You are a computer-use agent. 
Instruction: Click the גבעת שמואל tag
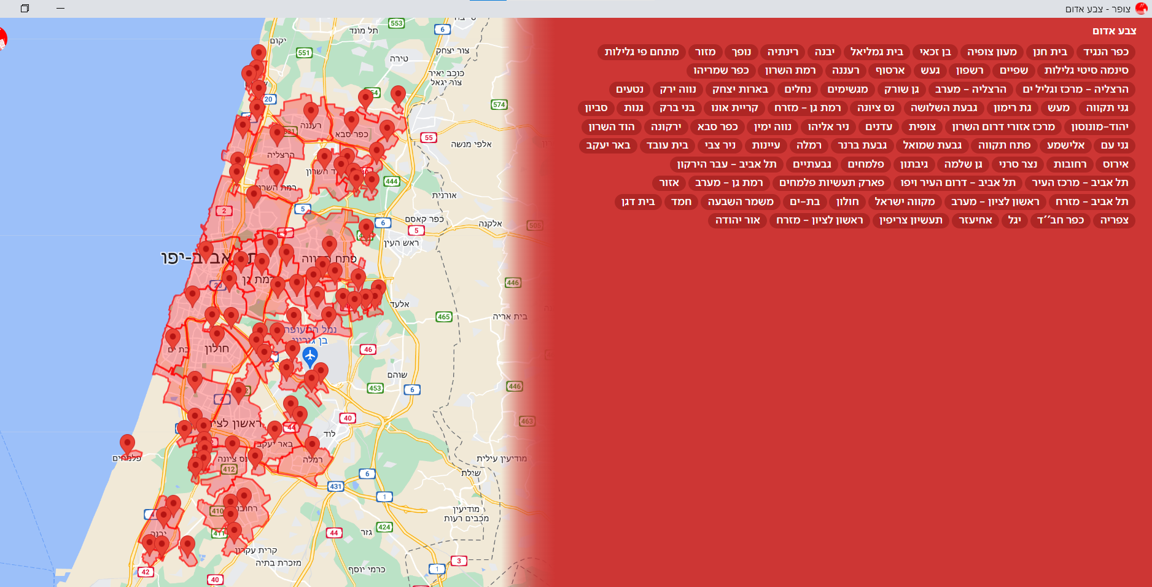[932, 146]
